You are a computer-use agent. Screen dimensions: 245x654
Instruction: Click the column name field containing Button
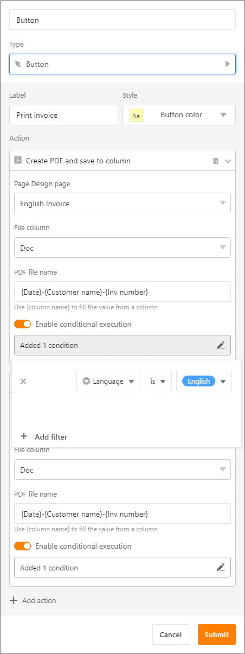tap(122, 20)
